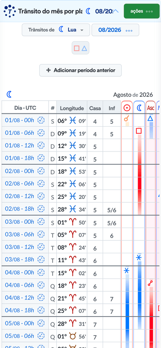
Task: Open the Trânsitos de Lua dropdown
Action: (56, 30)
